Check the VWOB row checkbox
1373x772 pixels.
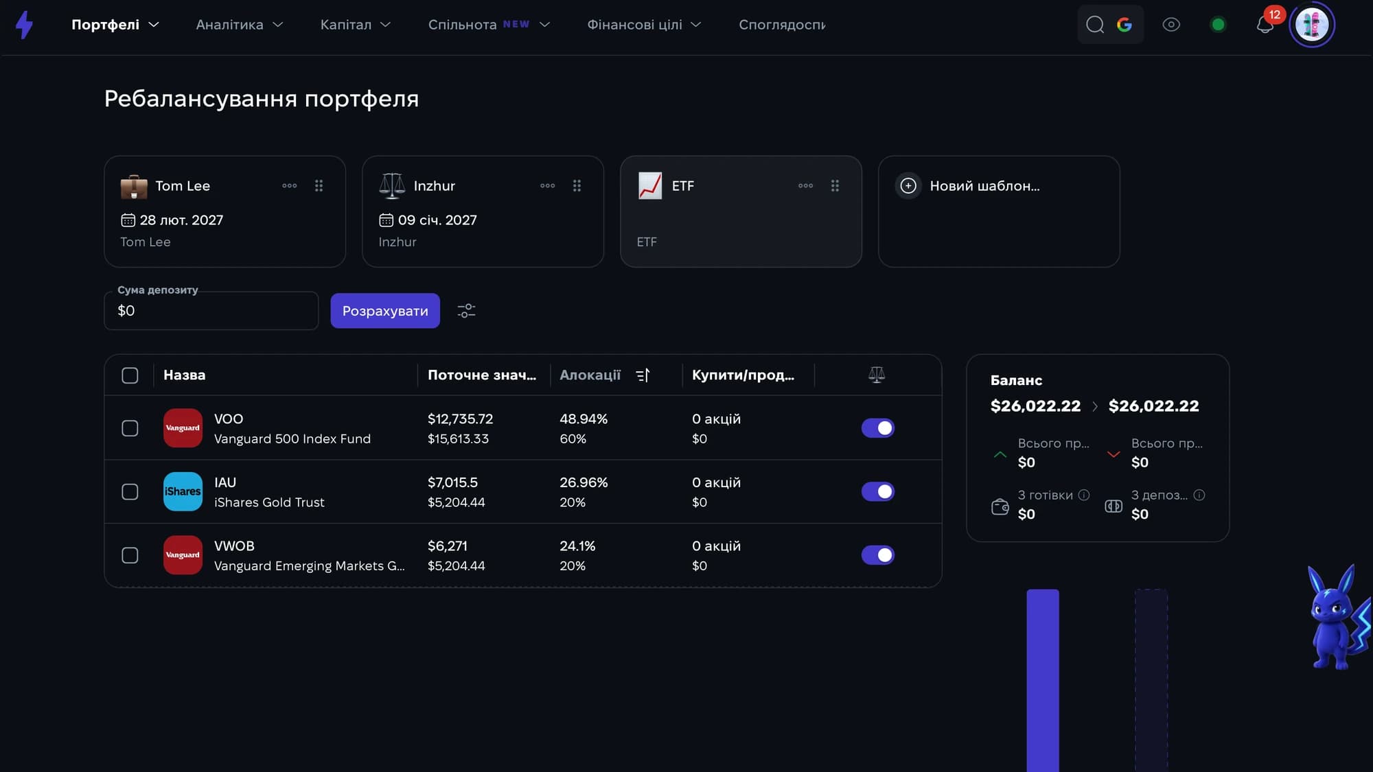[x=130, y=555]
